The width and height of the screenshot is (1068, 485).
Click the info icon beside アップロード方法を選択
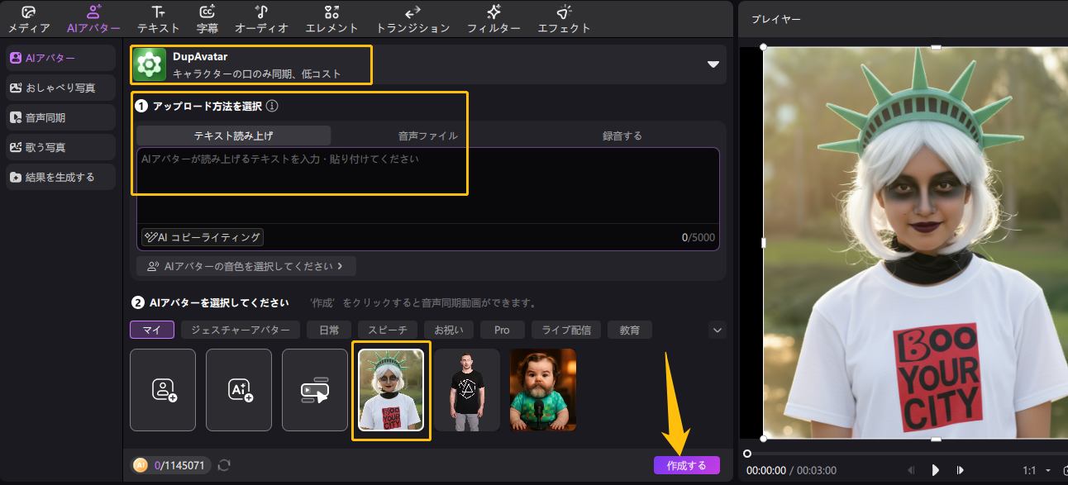pyautogui.click(x=272, y=107)
